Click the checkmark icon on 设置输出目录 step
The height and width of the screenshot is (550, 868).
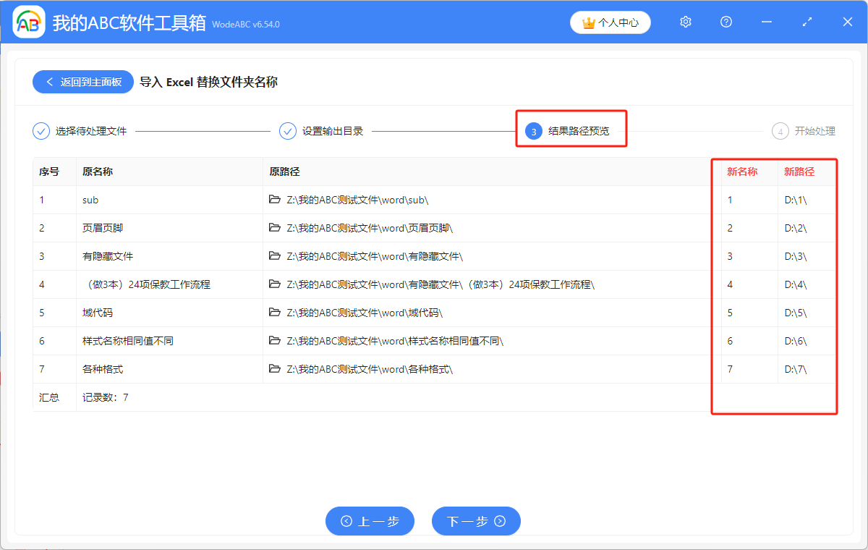tap(288, 131)
